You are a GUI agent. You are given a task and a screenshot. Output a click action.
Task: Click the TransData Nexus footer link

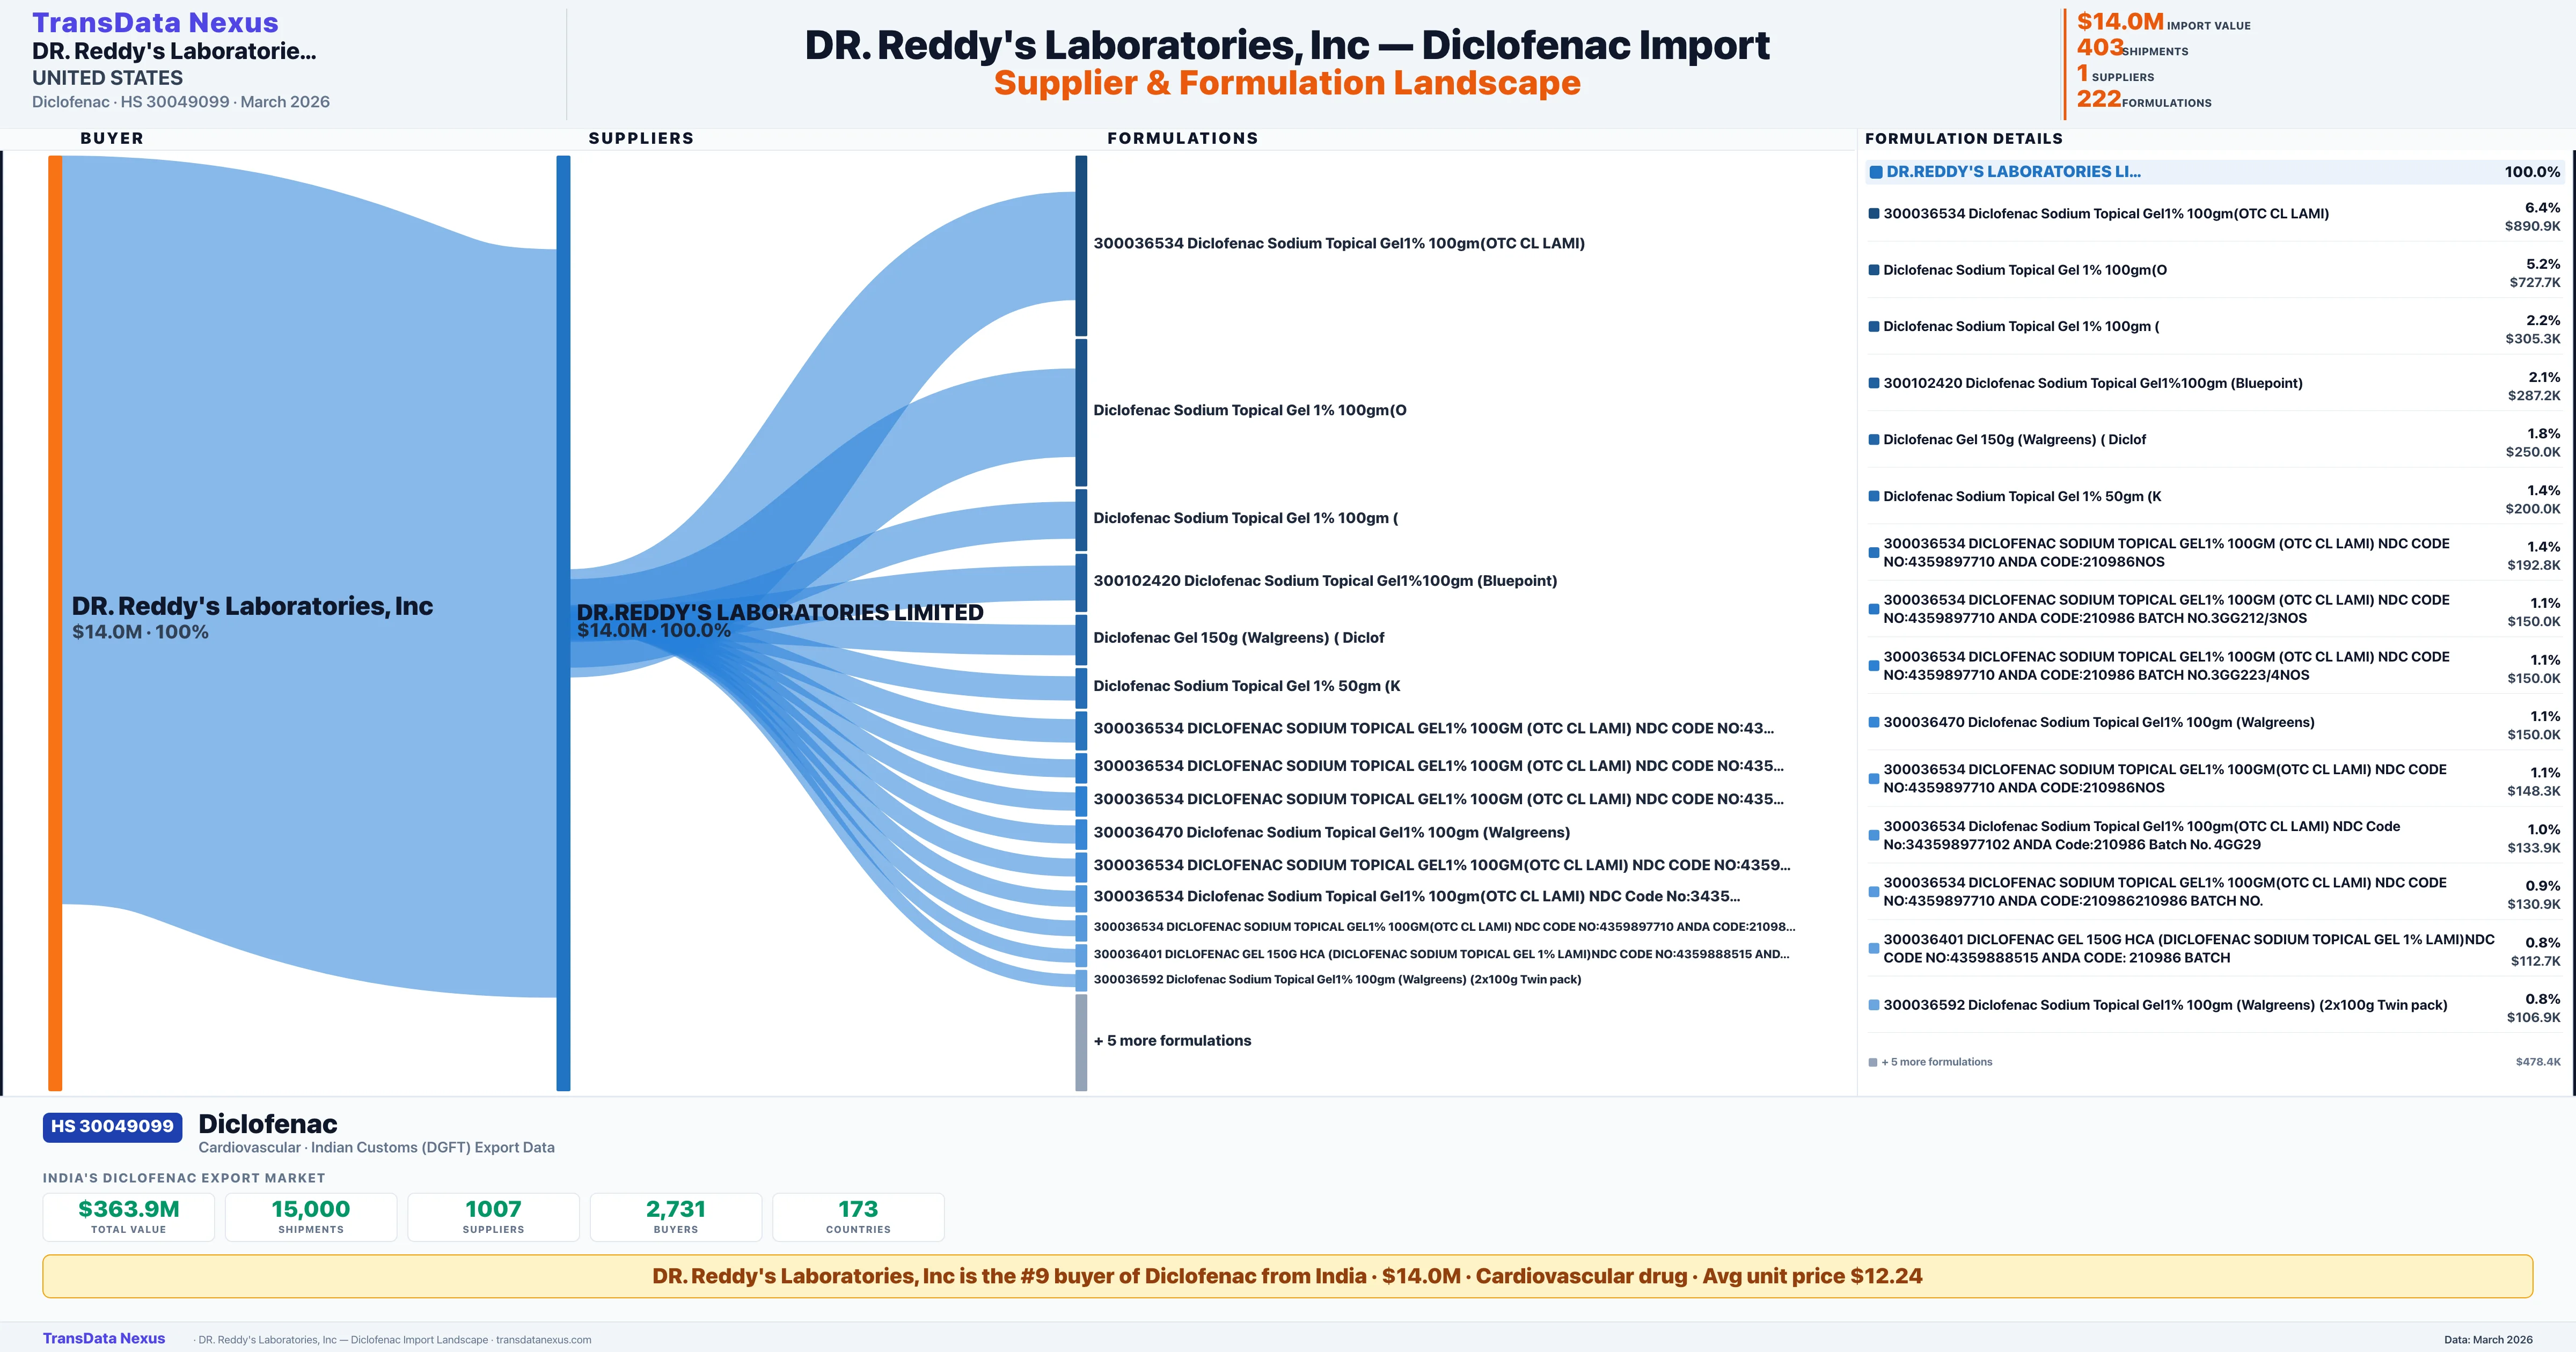[104, 1338]
